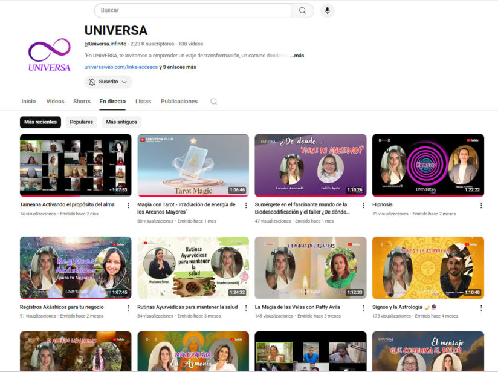Select the Populares filter chip
The height and width of the screenshot is (372, 498).
(x=82, y=122)
